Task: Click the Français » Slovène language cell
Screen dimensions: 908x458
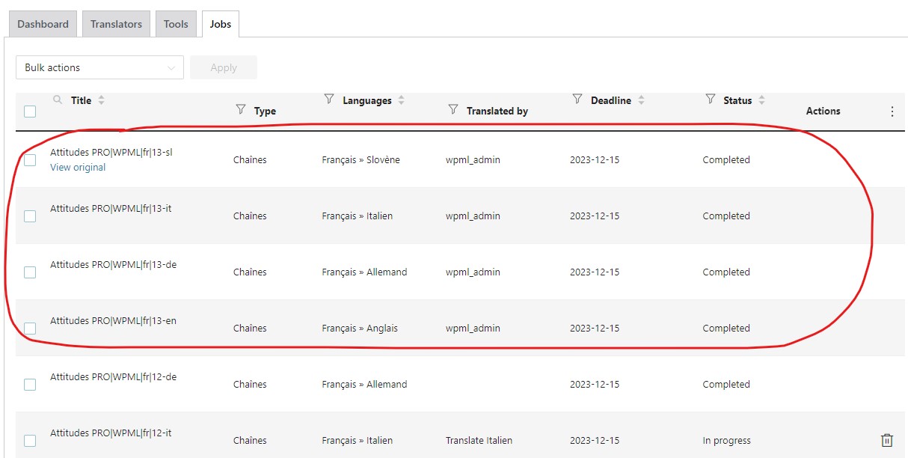Action: (361, 160)
